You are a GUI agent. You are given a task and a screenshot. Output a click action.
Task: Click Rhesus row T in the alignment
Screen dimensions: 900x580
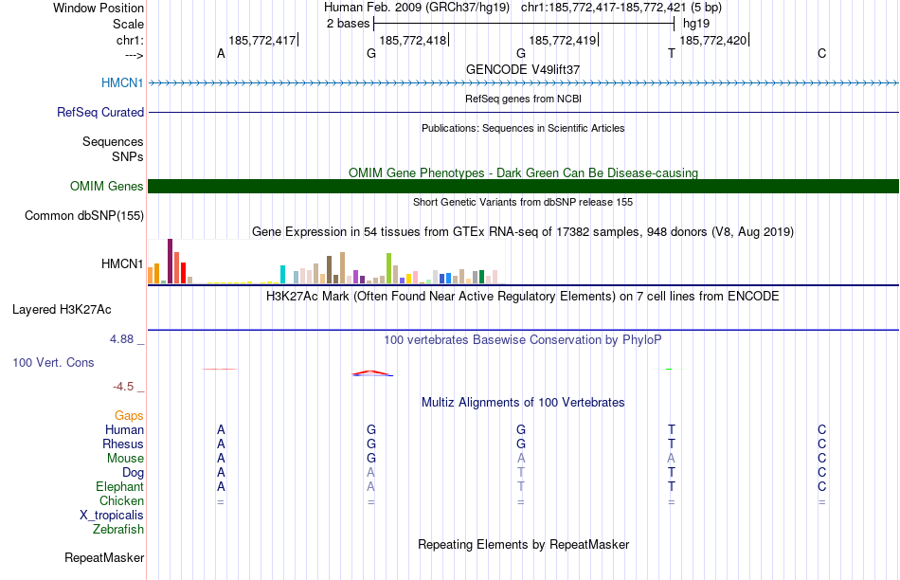coord(672,444)
